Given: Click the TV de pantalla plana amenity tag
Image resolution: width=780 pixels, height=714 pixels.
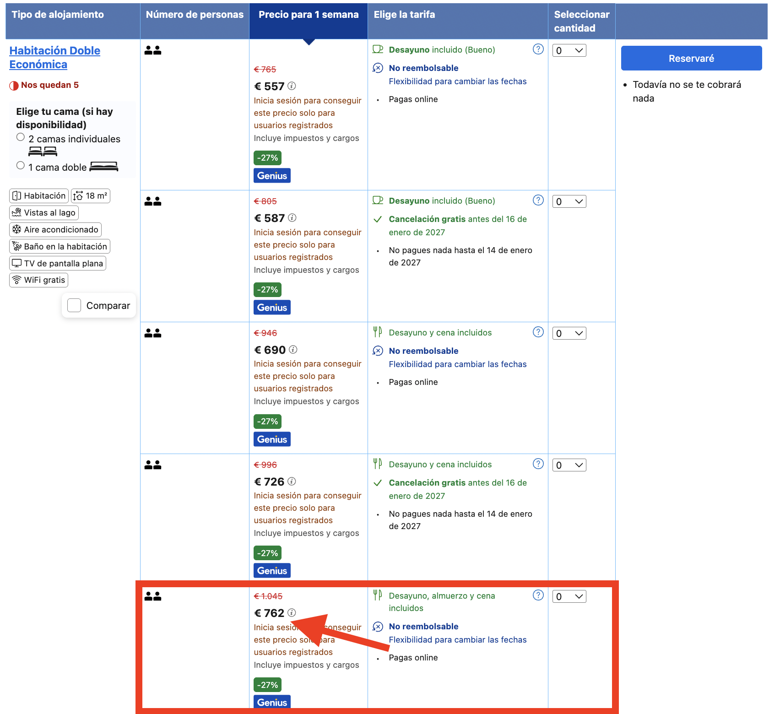Looking at the screenshot, I should pyautogui.click(x=58, y=263).
